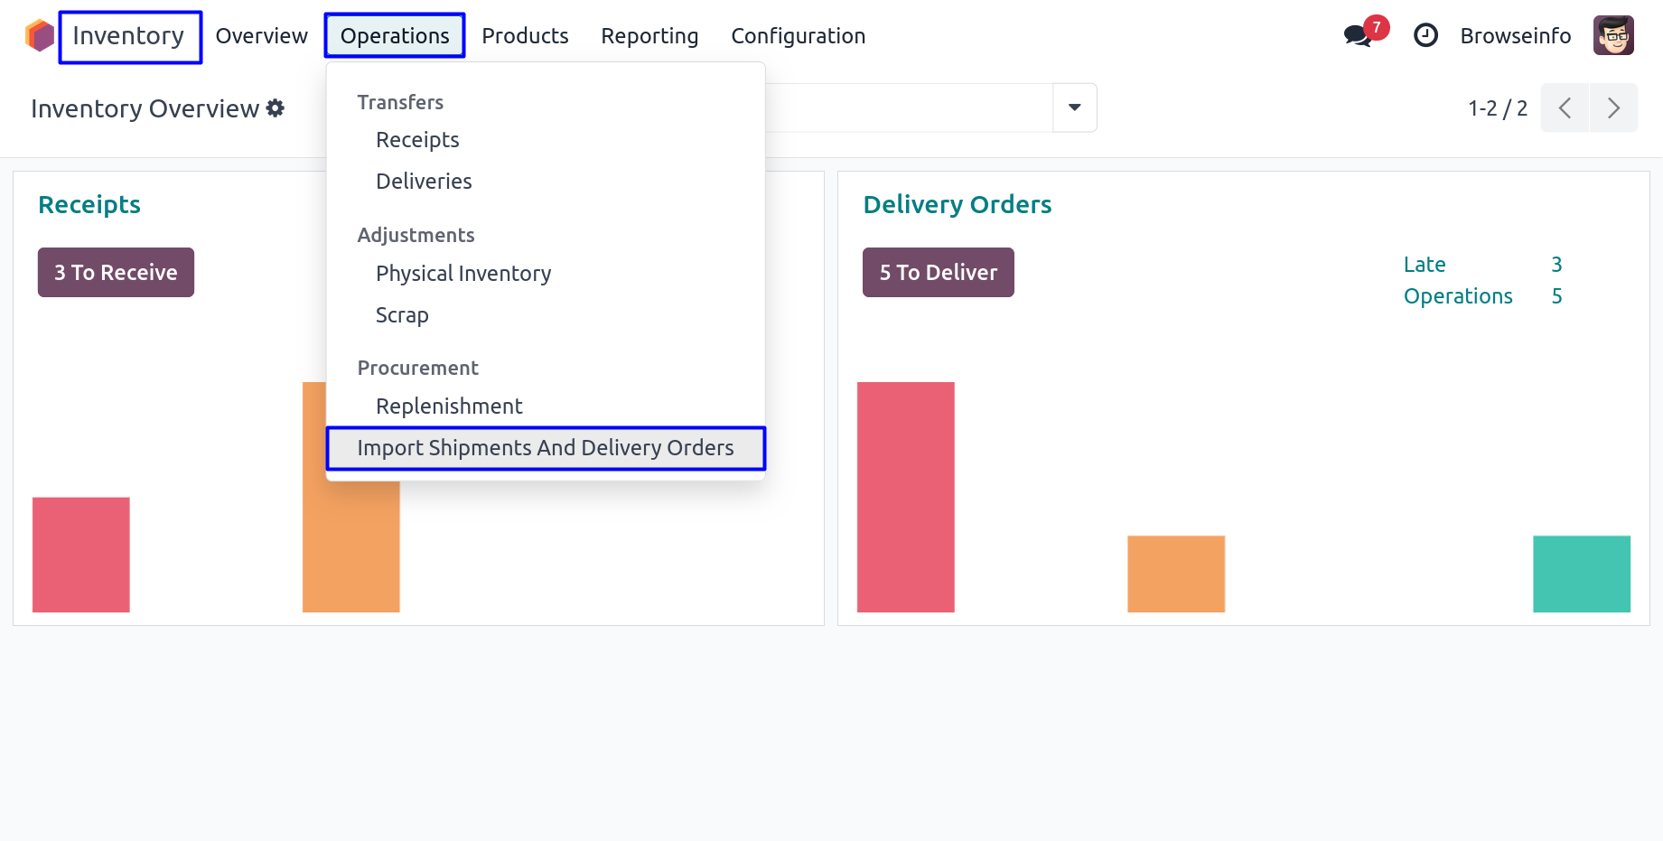
Task: Expand the search options dropdown arrow
Action: coord(1074,108)
